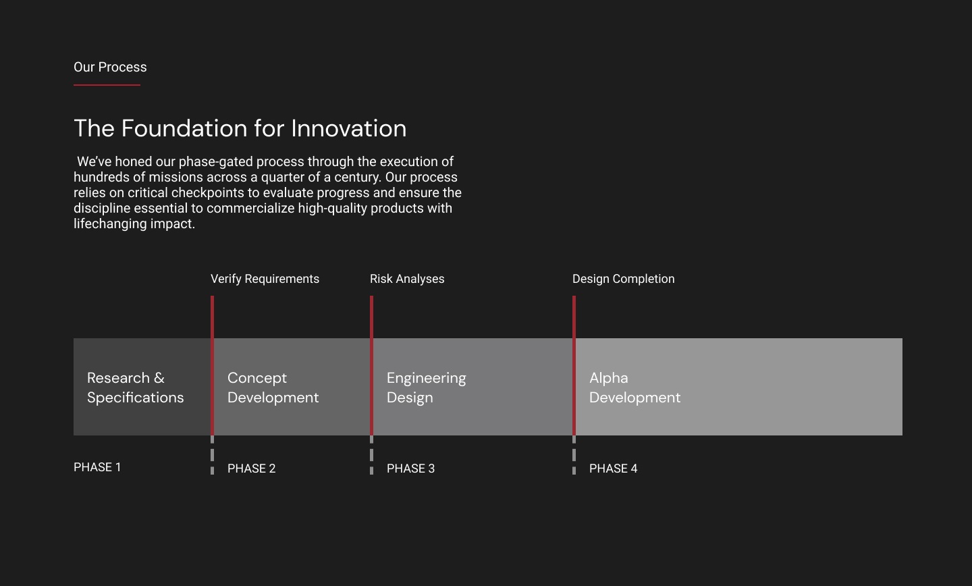The width and height of the screenshot is (972, 586).
Task: Choose the Alpha Development phase block
Action: (739, 387)
